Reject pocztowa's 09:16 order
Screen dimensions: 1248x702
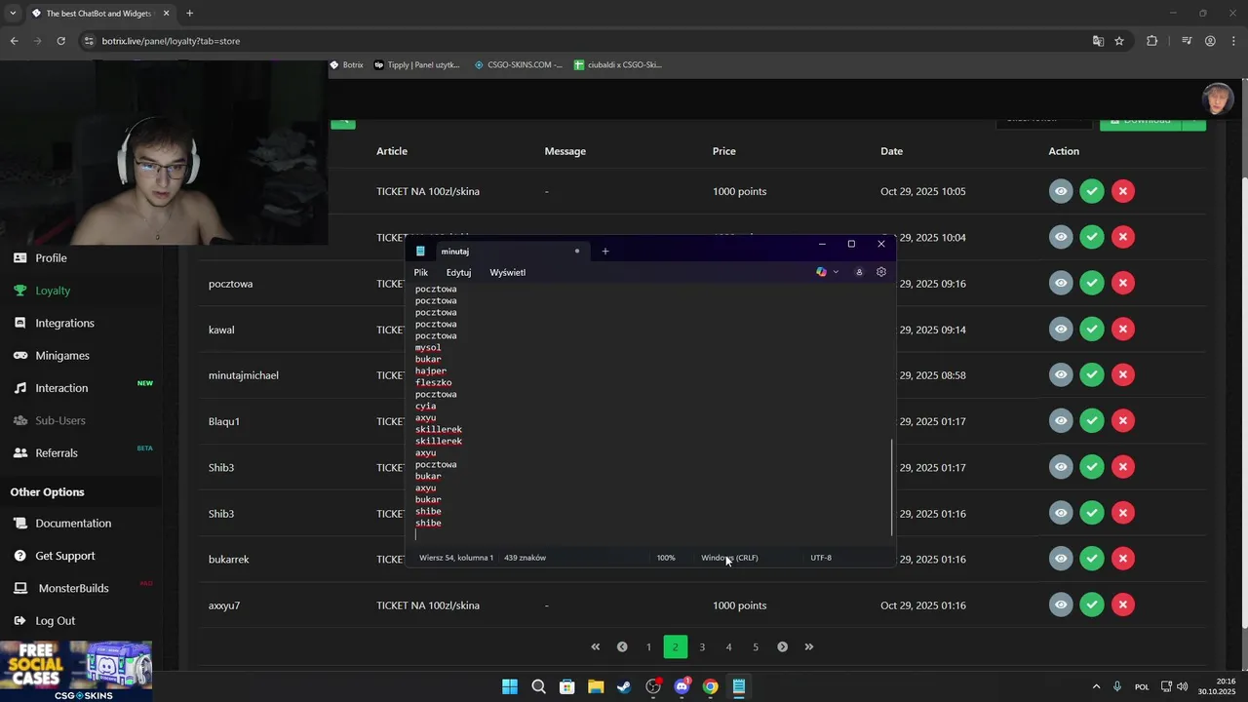1123,283
